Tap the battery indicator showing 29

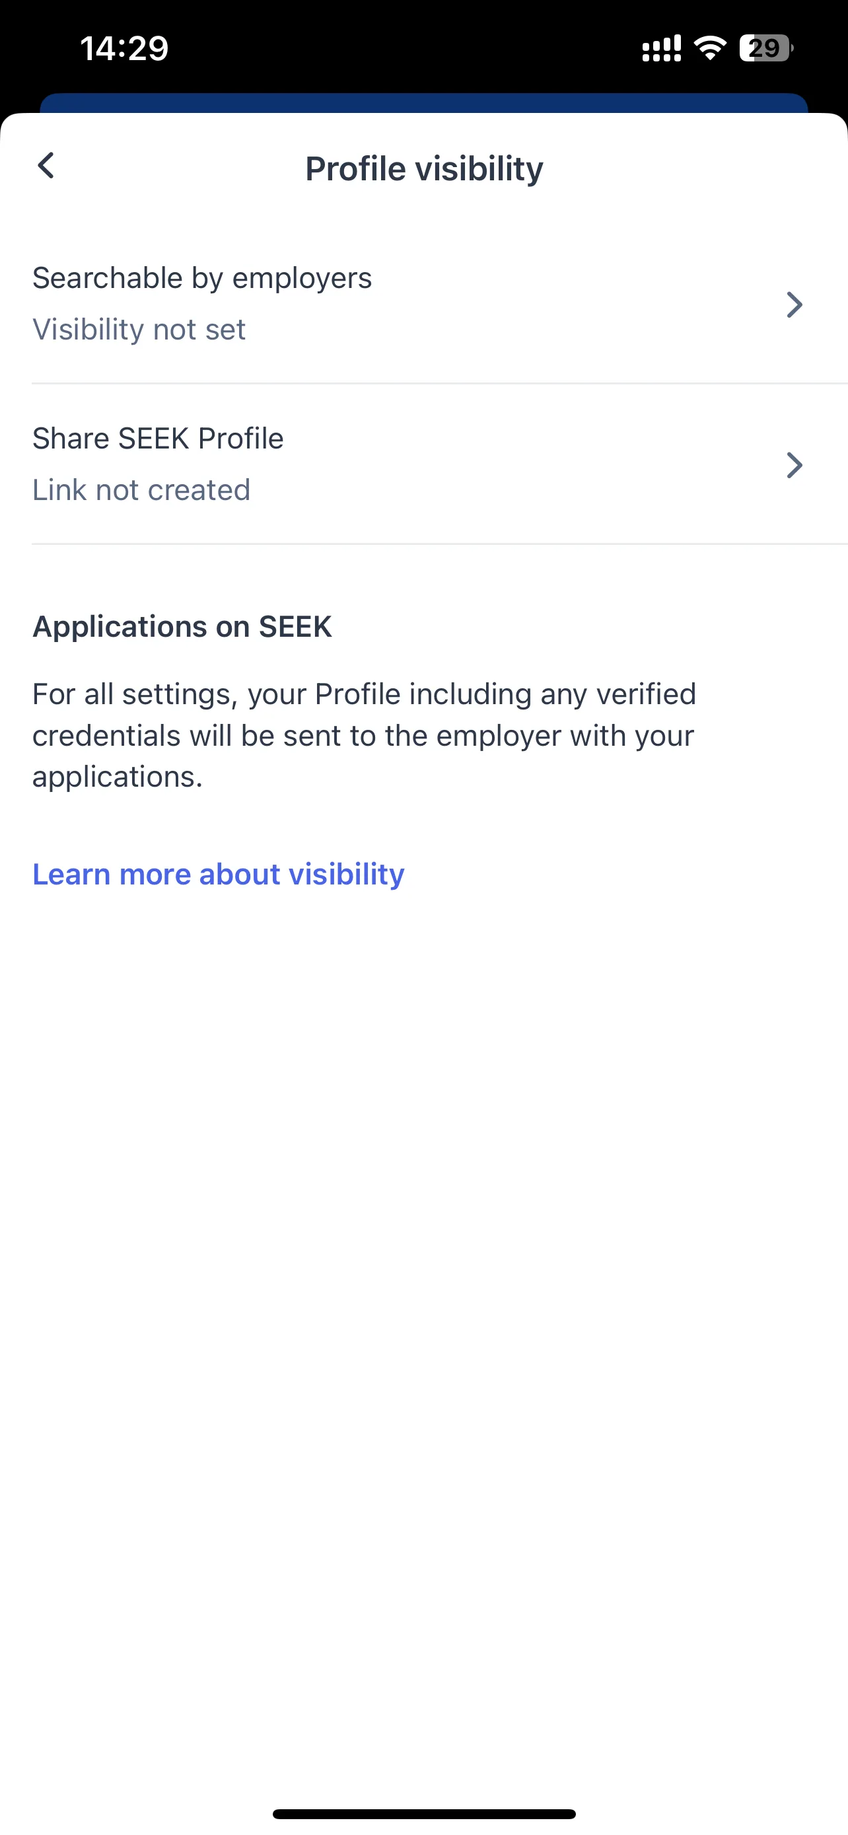click(766, 48)
